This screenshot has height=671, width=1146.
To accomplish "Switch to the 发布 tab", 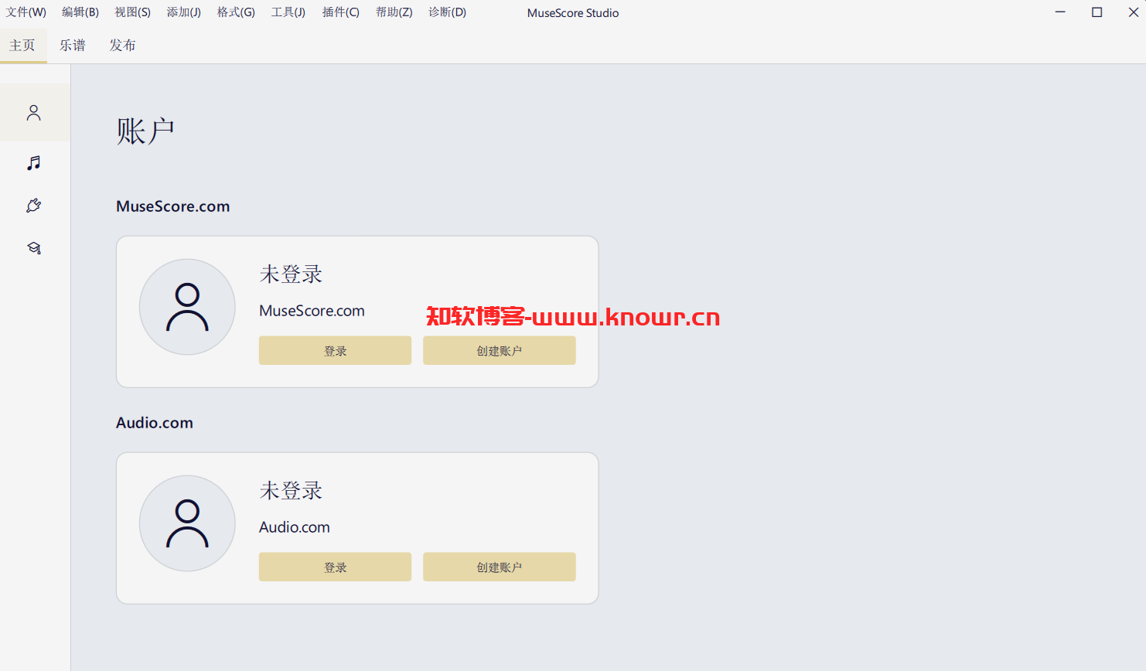I will 122,46.
